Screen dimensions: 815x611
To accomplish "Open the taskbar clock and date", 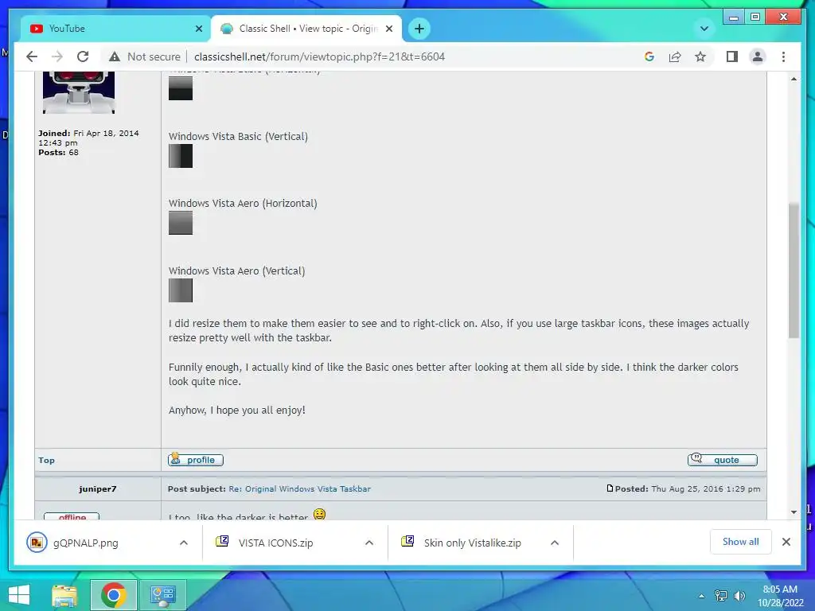I will pyautogui.click(x=780, y=596).
